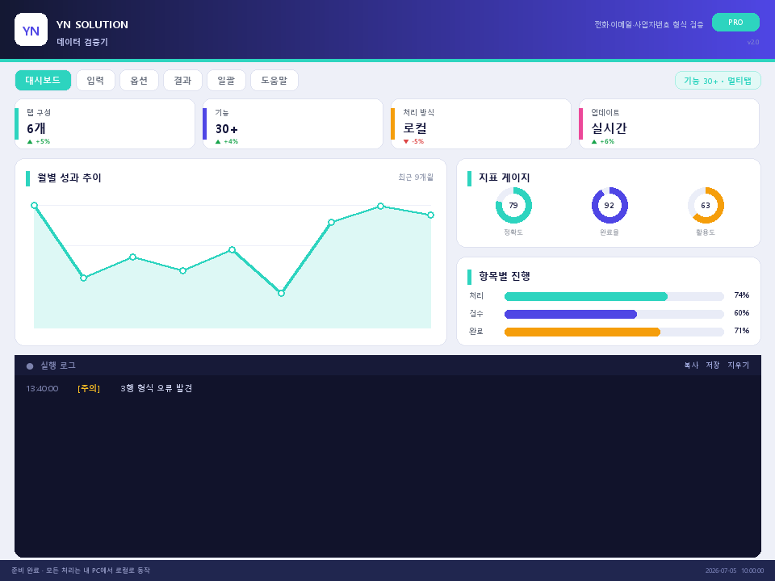This screenshot has height=581, width=775.
Task: Click the 60% value label
Action: 742,313
